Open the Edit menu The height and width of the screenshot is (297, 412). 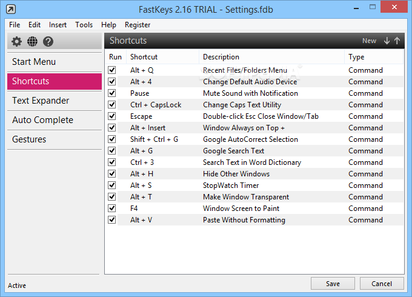point(35,25)
